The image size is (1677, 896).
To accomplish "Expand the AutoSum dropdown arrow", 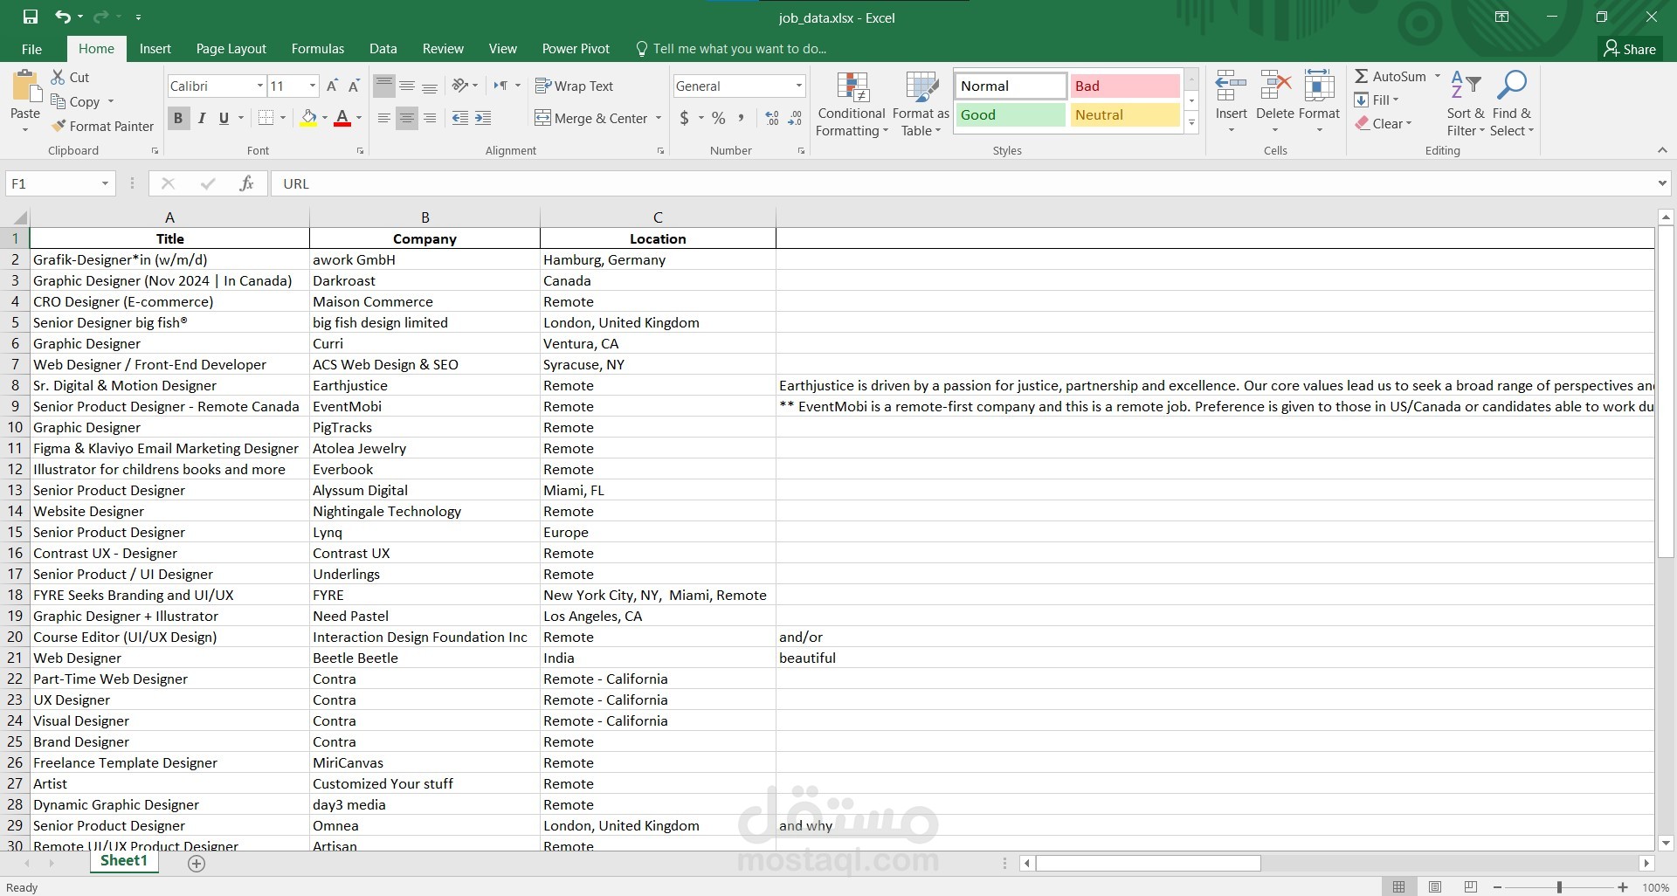I will click(x=1438, y=76).
